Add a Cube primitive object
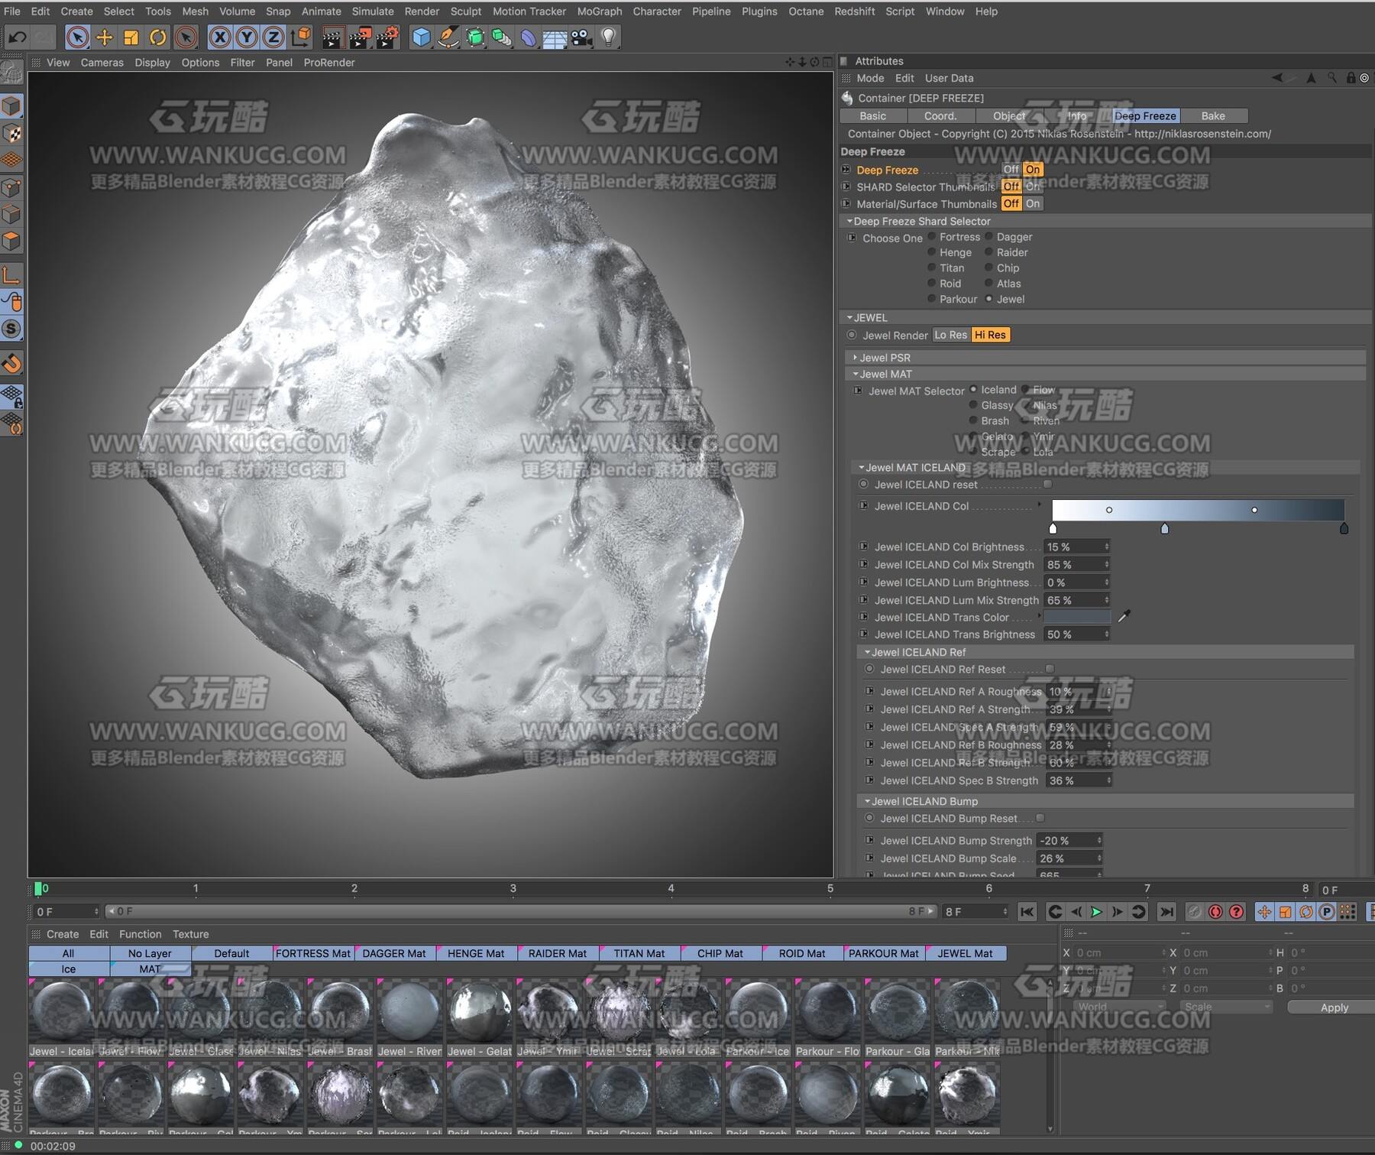This screenshot has height=1155, width=1375. pos(421,37)
